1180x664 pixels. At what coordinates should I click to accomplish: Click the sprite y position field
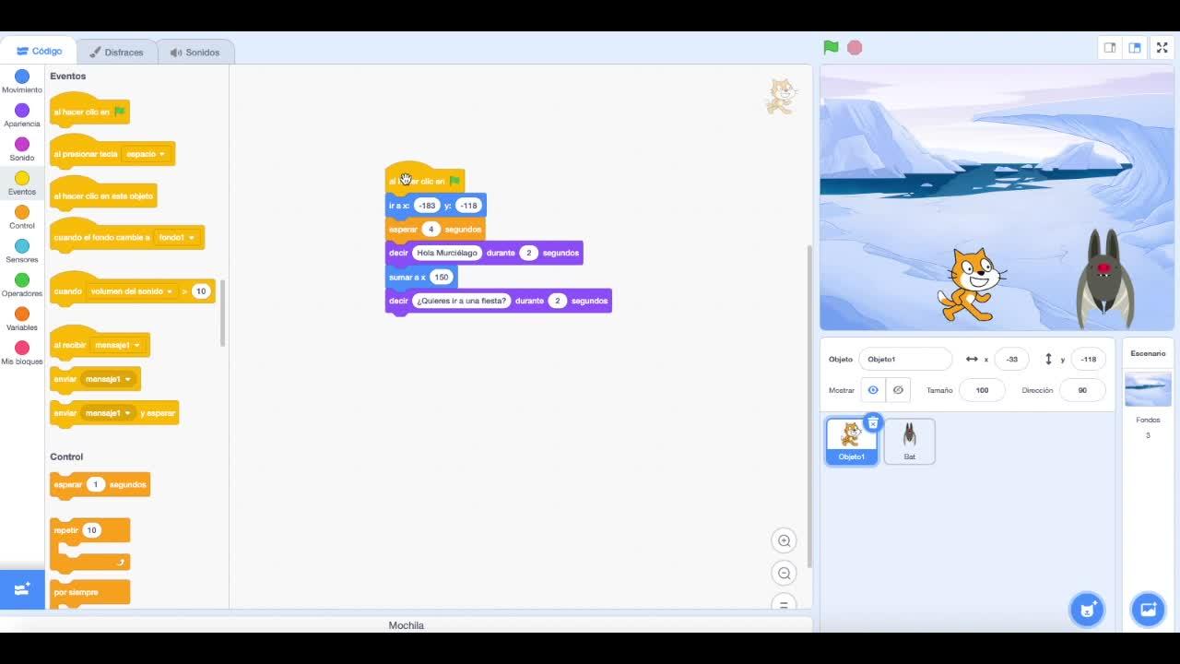tap(1089, 359)
